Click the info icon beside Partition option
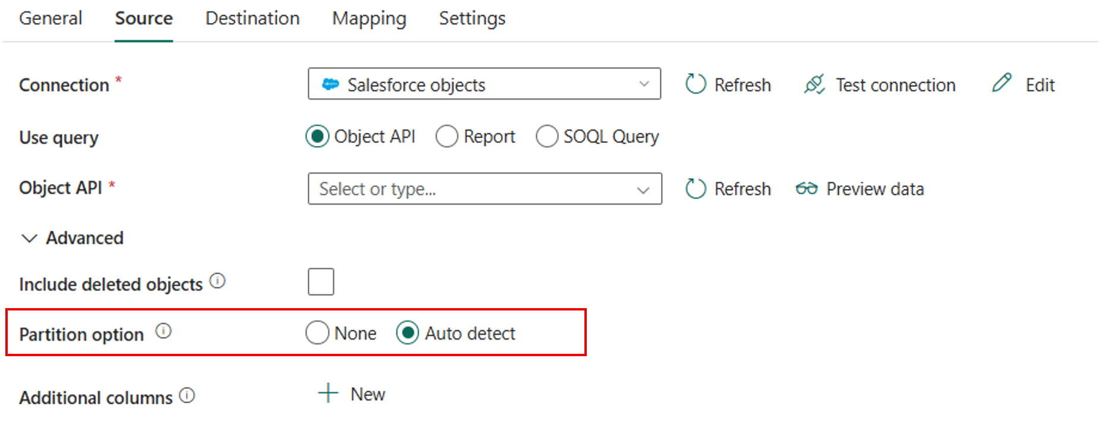Image resolution: width=1110 pixels, height=431 pixels. pyautogui.click(x=163, y=331)
